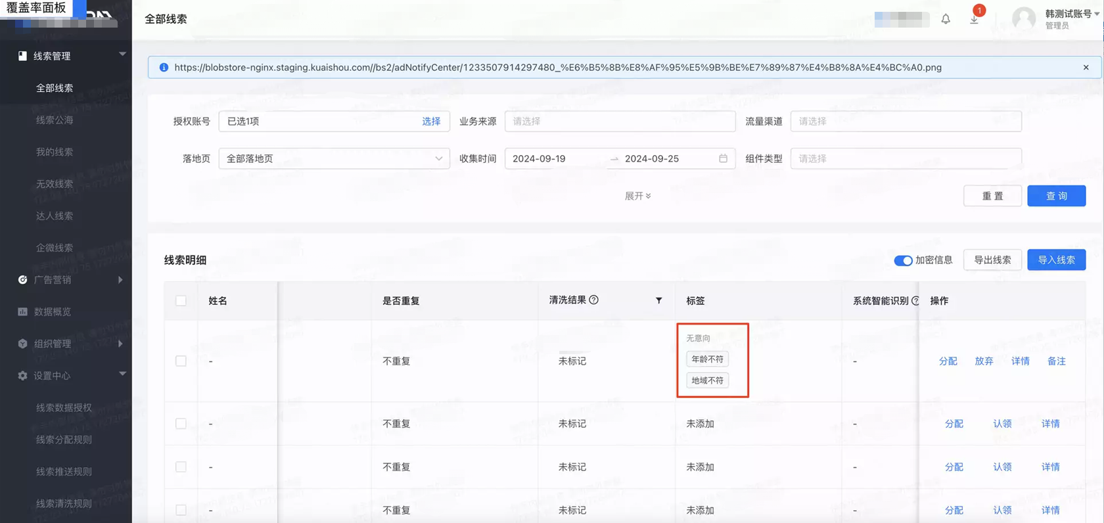Go to 全部线索 in sidebar
The height and width of the screenshot is (523, 1104).
click(x=55, y=88)
